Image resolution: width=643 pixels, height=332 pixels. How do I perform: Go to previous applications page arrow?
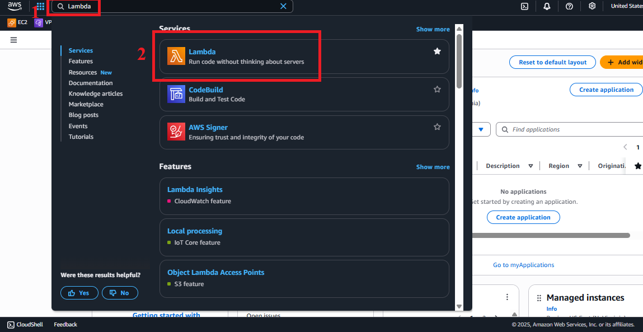point(625,147)
